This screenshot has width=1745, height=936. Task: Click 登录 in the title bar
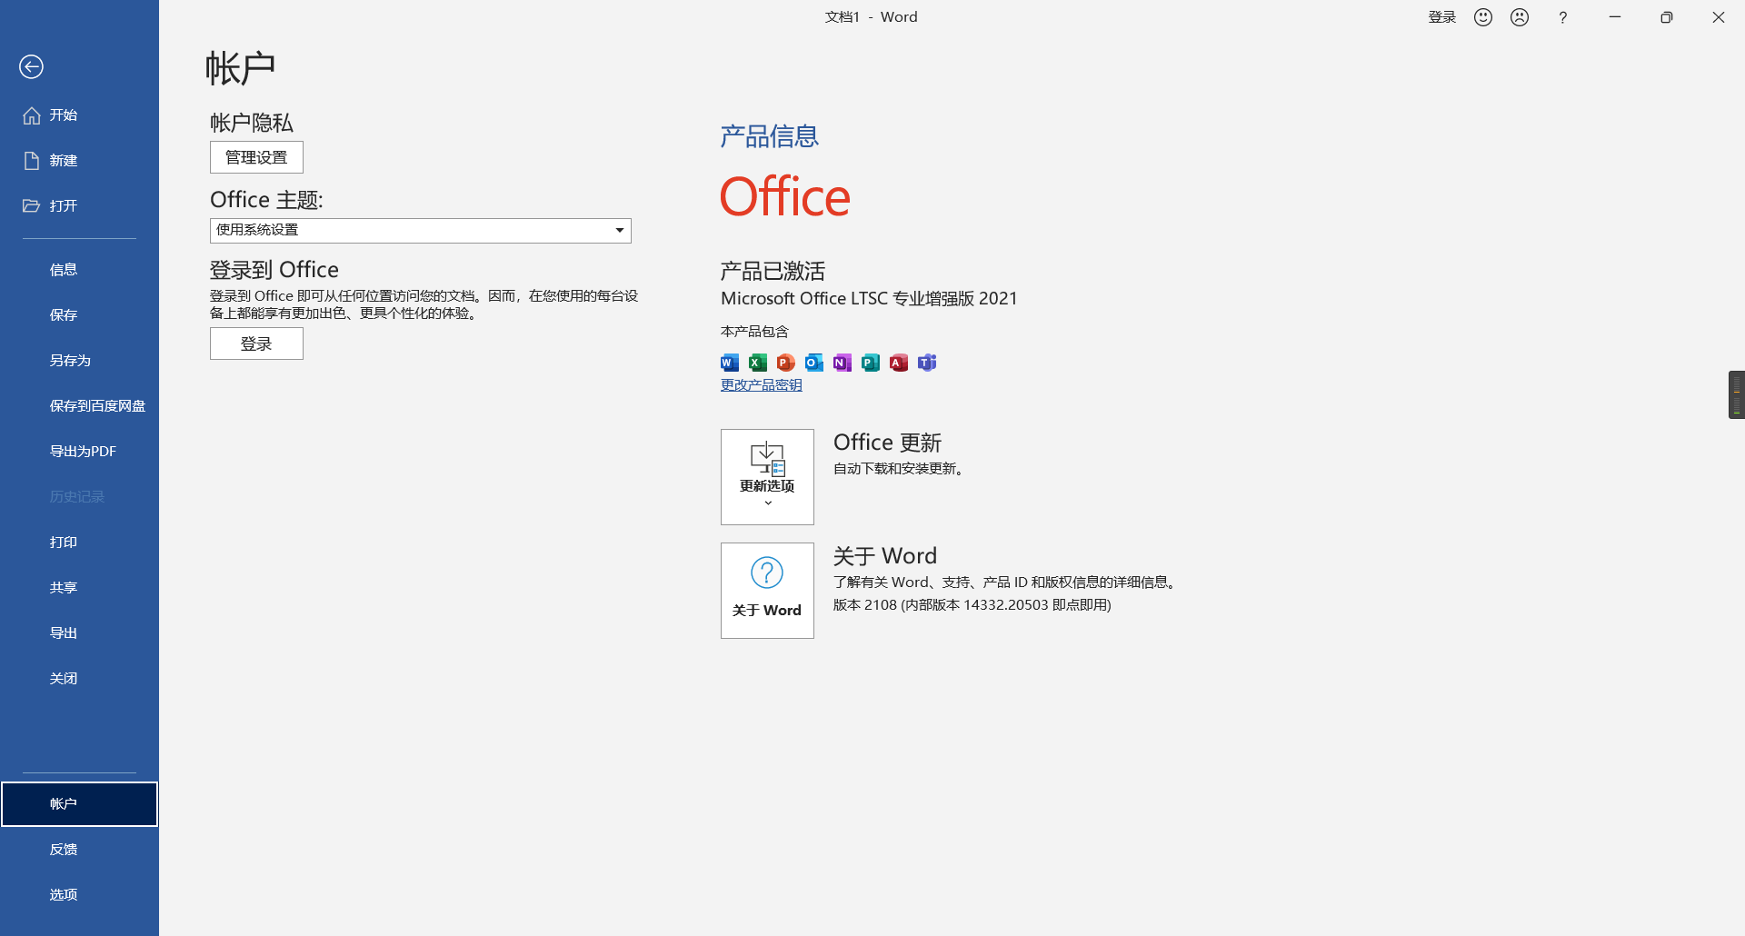click(x=1441, y=17)
